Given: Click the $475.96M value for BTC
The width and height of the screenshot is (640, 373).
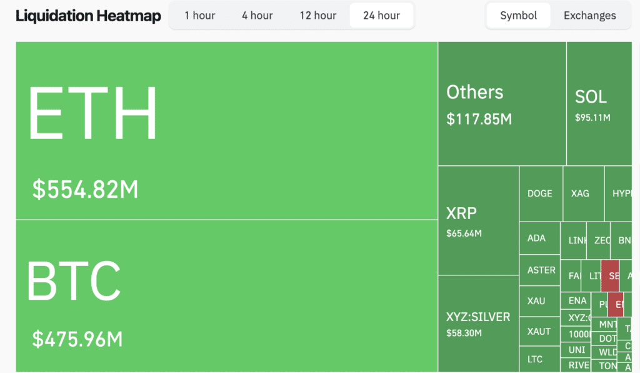Looking at the screenshot, I should (77, 339).
